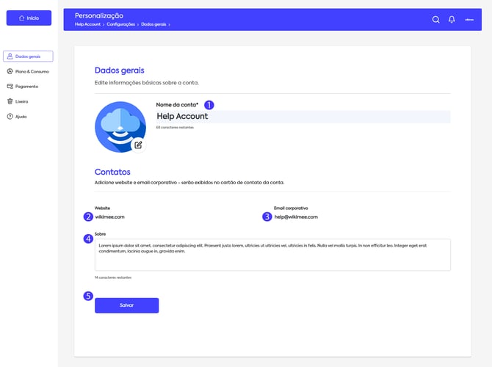Click the number 5 step marker
Screen dimensions: 492x367
click(x=88, y=297)
